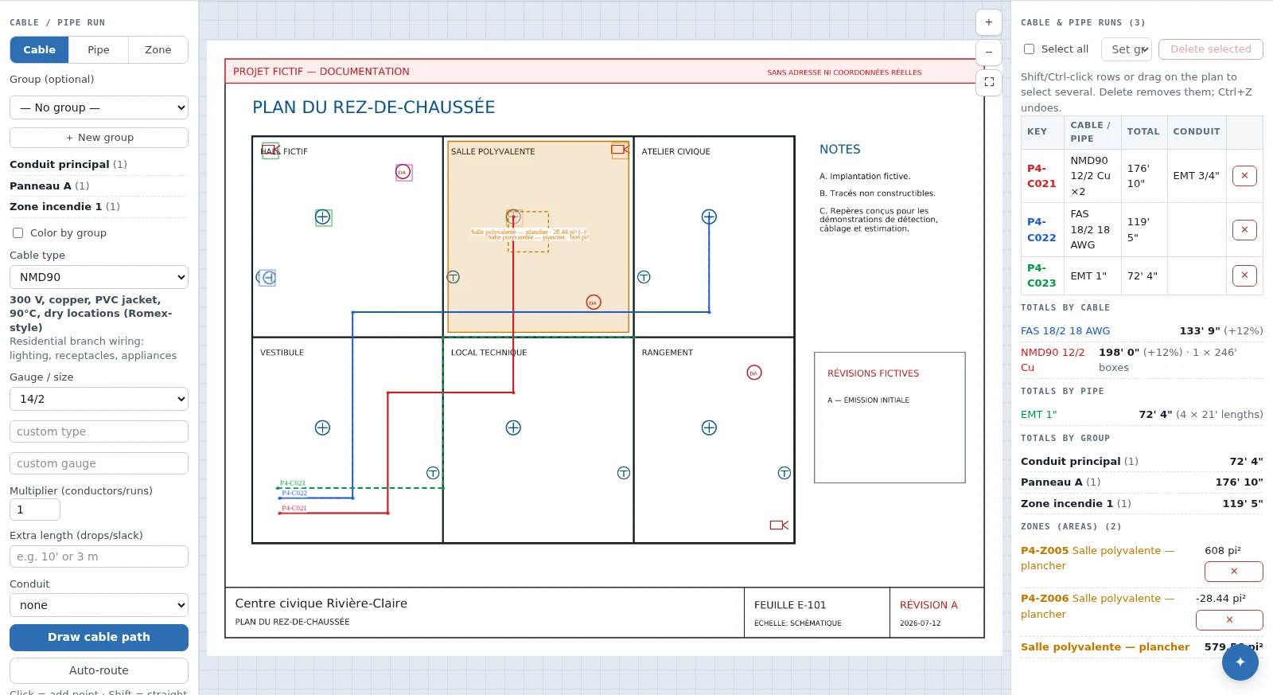
Task: Enable Color by group checkbox
Action: pyautogui.click(x=18, y=233)
